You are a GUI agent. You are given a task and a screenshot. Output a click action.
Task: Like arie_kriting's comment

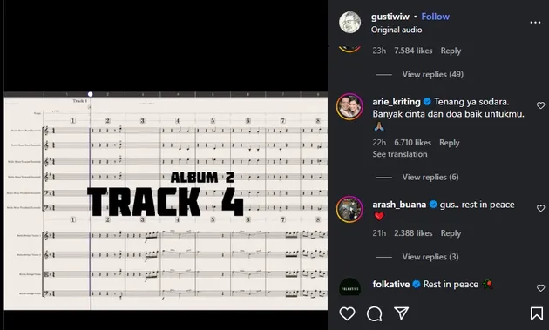(x=540, y=105)
